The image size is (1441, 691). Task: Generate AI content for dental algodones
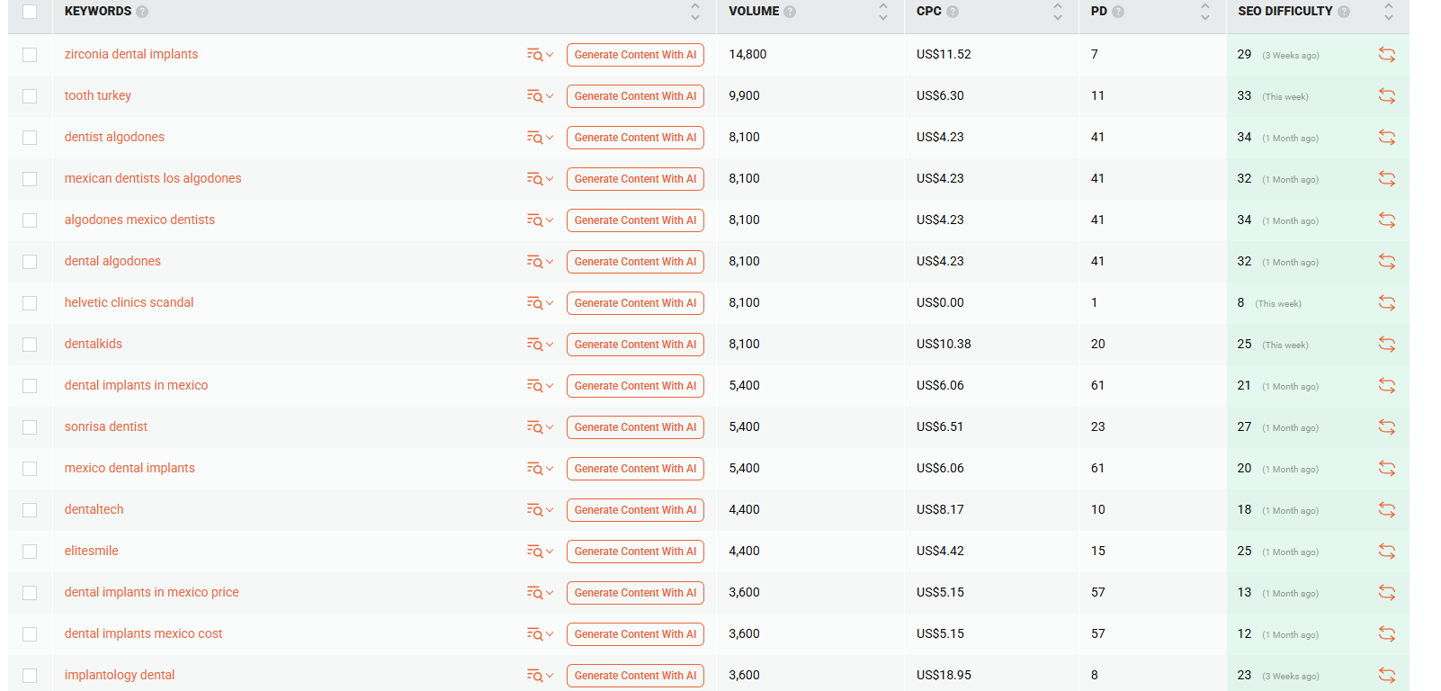pyautogui.click(x=635, y=262)
